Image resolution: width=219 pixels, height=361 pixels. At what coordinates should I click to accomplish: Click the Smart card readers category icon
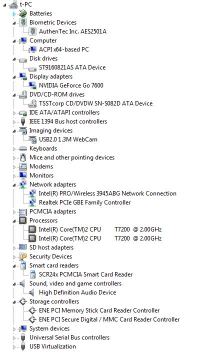point(23,265)
